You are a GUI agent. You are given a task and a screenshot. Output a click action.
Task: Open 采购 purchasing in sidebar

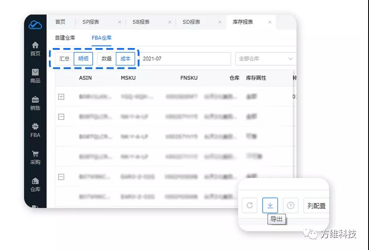(35, 157)
